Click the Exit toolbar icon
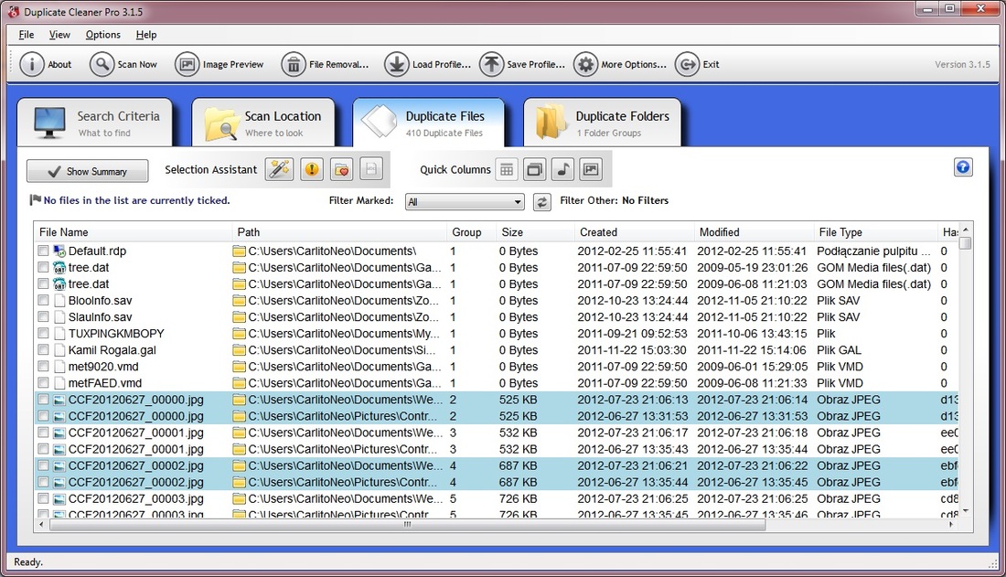The width and height of the screenshot is (1006, 577). (x=687, y=64)
